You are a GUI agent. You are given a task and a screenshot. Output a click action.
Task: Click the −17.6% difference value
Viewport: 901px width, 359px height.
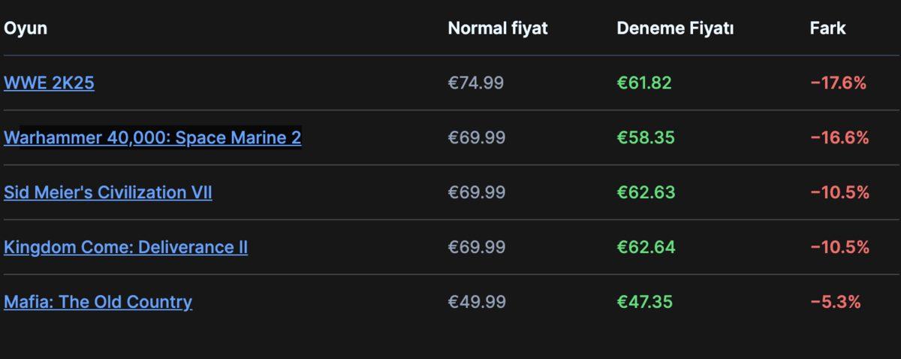click(x=839, y=83)
